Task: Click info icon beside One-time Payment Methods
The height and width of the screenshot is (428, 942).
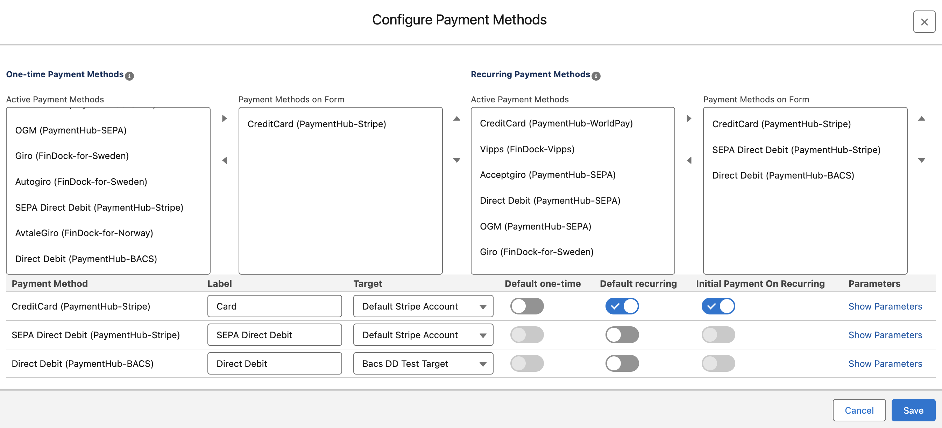Action: point(130,76)
